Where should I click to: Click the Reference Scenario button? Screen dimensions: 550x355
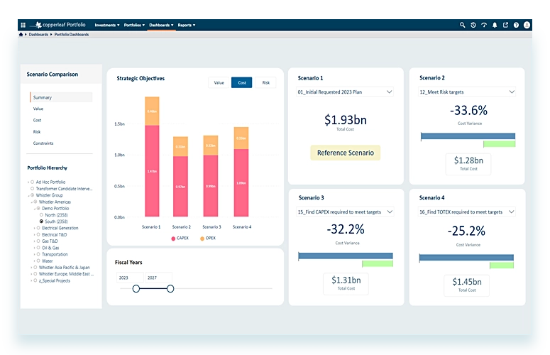345,153
